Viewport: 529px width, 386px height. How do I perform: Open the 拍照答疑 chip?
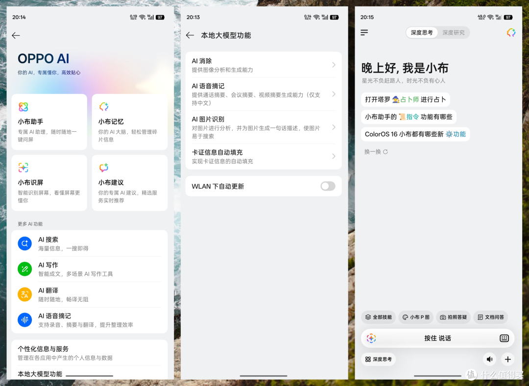pos(454,317)
